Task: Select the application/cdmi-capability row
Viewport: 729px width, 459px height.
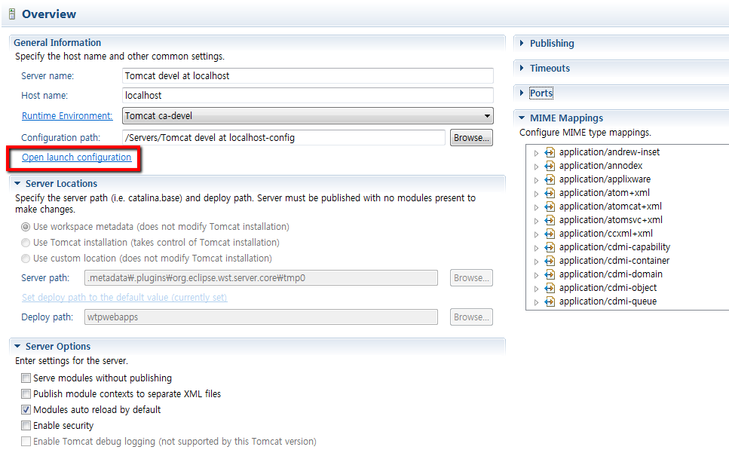Action: pos(614,247)
